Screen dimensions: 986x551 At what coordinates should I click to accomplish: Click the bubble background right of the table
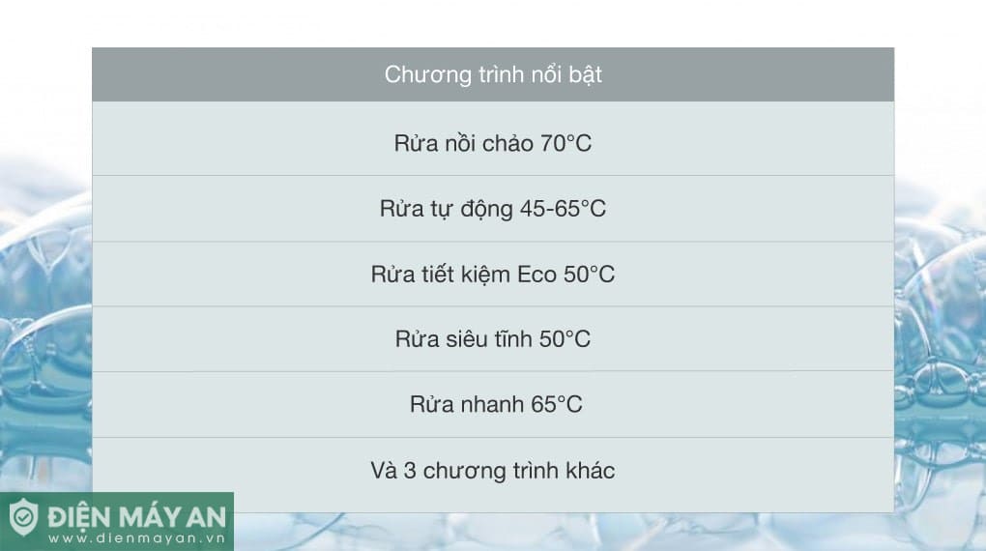pos(940,319)
